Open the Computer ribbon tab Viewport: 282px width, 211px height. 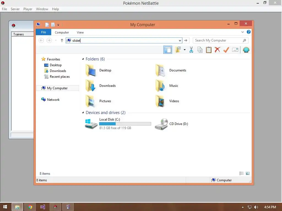[x=62, y=32]
